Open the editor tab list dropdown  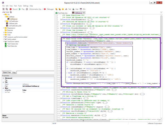(x=161, y=12)
